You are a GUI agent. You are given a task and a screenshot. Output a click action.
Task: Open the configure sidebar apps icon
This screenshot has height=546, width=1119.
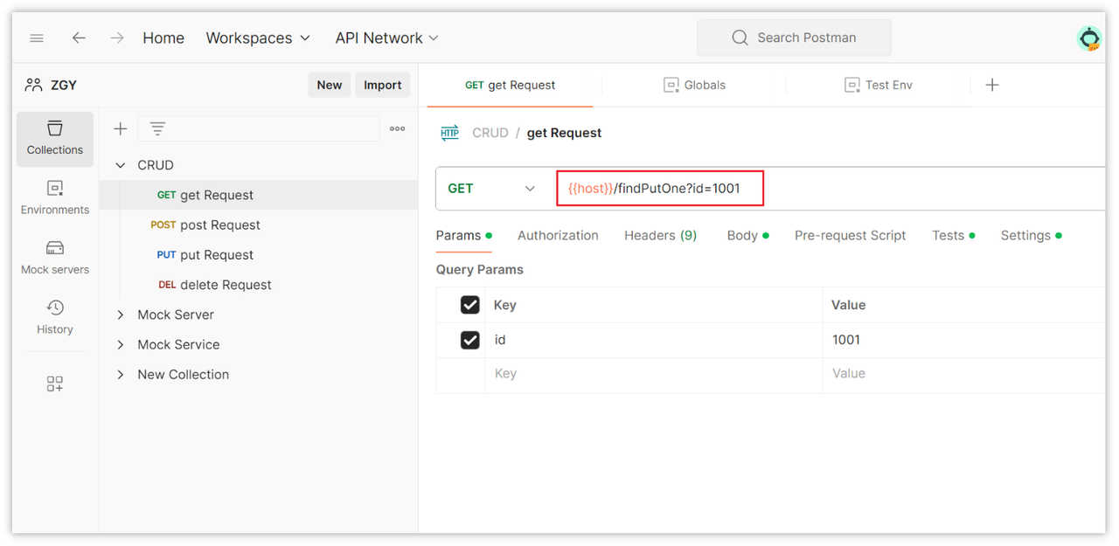55,384
